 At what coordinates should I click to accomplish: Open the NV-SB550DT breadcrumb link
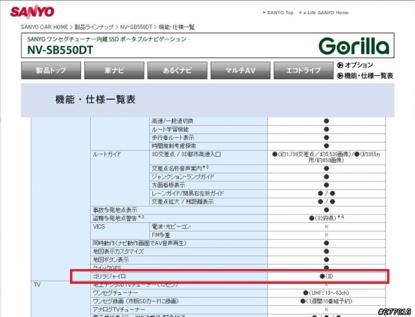click(136, 27)
